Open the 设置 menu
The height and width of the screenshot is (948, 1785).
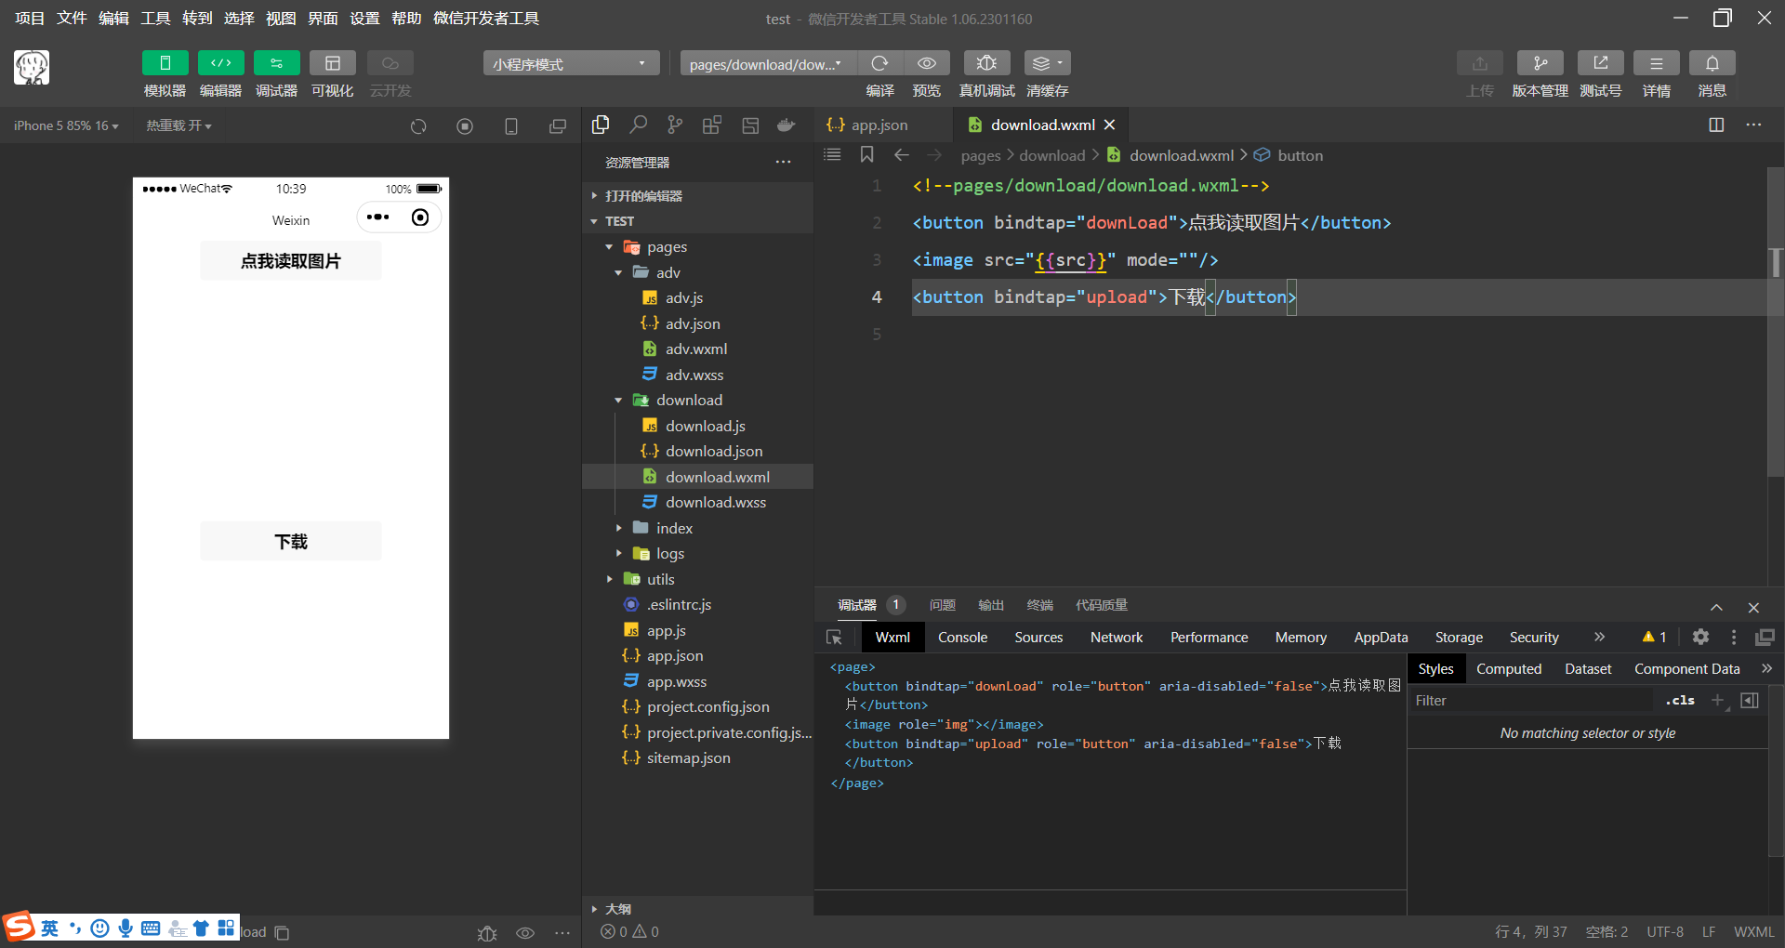364,19
